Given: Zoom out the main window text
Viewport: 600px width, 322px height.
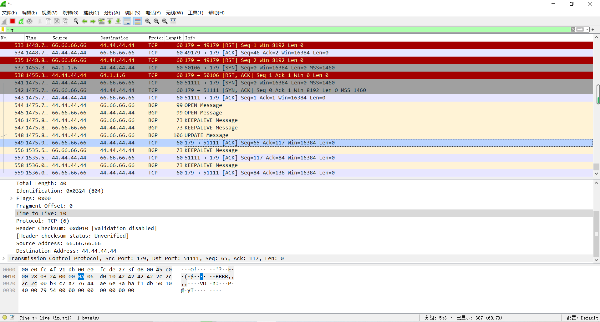Looking at the screenshot, I should (x=156, y=21).
